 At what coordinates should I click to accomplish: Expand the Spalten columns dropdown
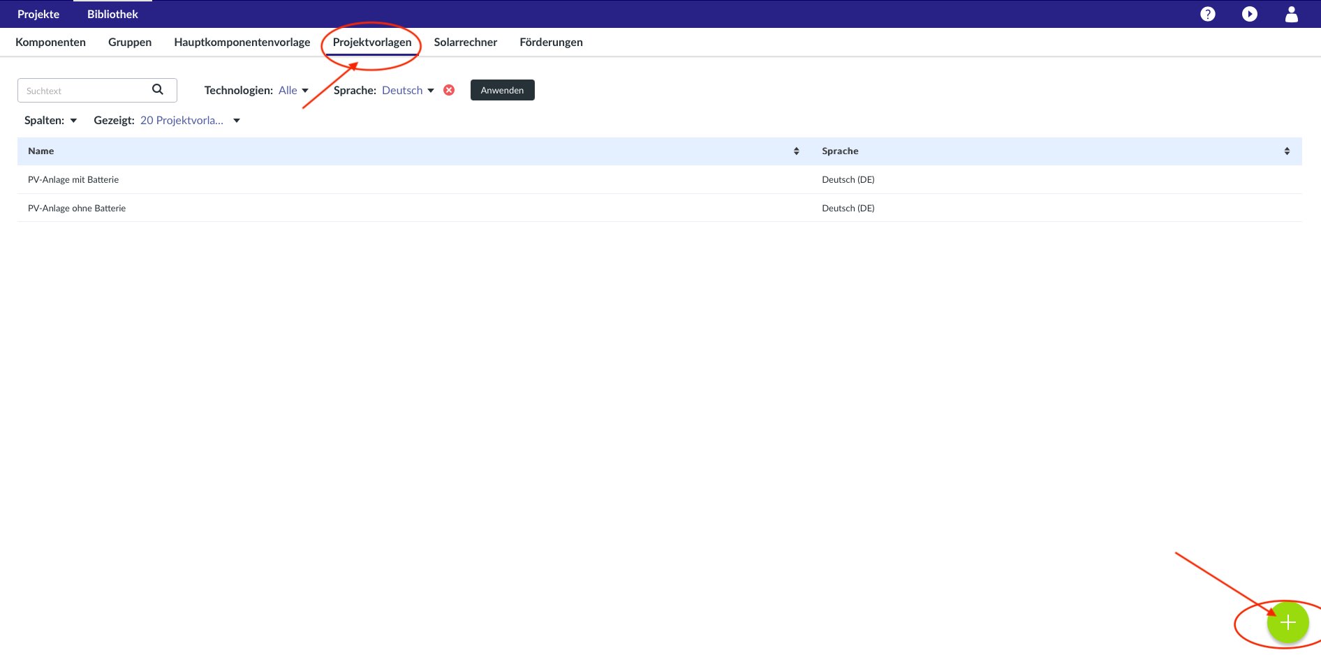point(51,121)
